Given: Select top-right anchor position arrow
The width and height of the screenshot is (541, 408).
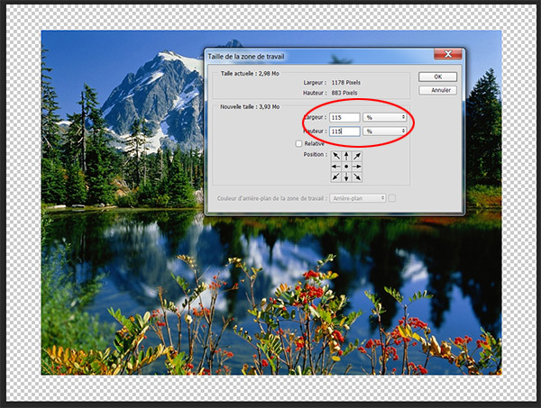Looking at the screenshot, I should pos(357,156).
